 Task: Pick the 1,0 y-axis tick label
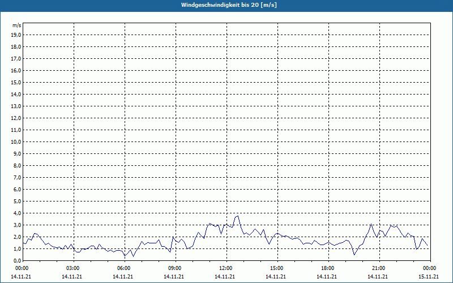tap(18, 248)
